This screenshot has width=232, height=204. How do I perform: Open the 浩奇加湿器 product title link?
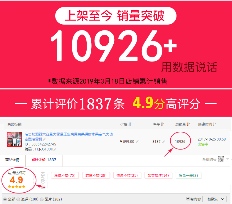point(69,137)
